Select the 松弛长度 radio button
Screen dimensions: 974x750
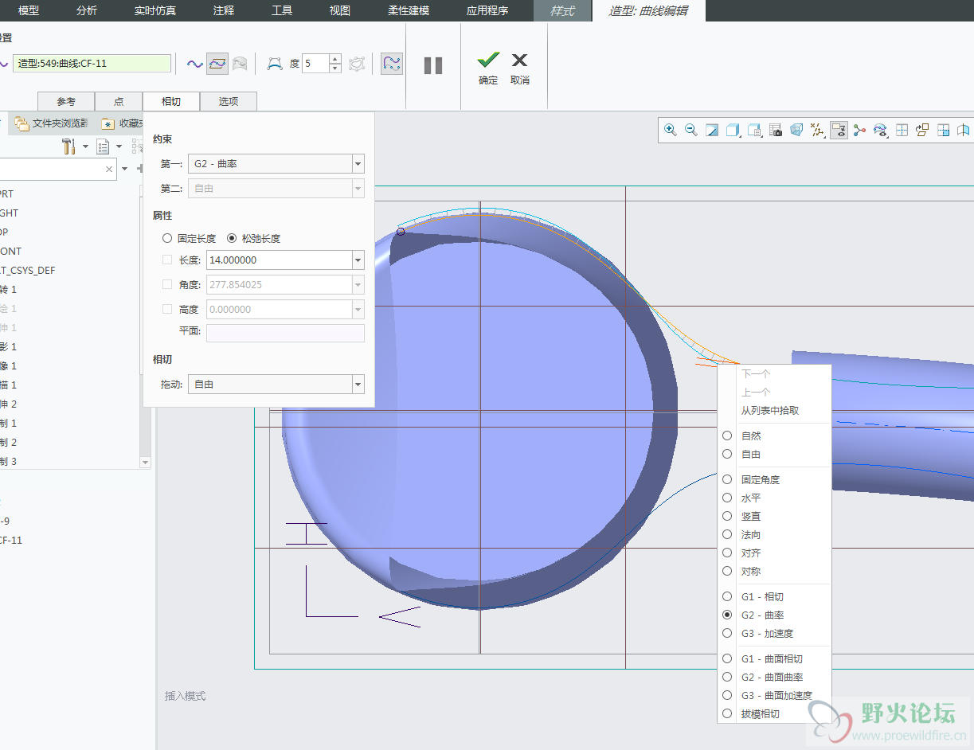[232, 238]
